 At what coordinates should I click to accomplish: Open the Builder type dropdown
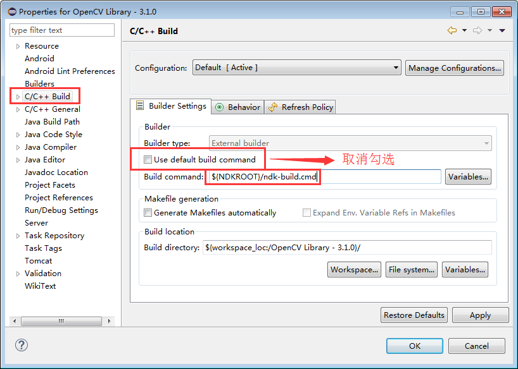pos(350,143)
